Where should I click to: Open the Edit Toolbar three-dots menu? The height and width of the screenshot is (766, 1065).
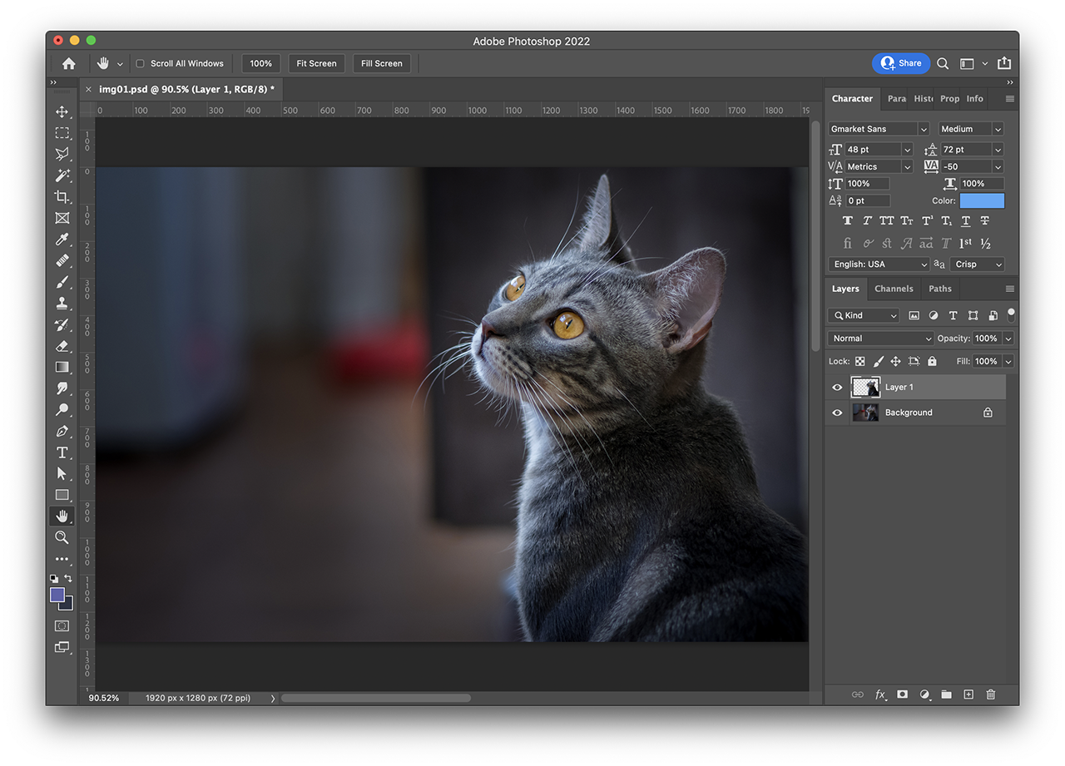[62, 559]
